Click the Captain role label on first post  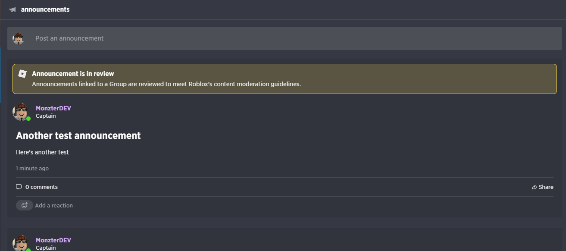46,116
